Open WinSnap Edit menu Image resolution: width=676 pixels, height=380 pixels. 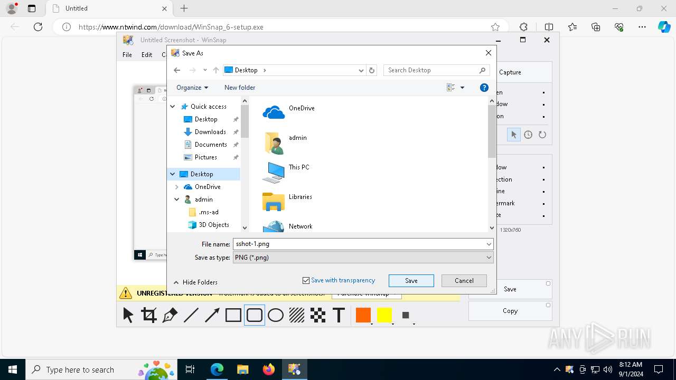147,55
